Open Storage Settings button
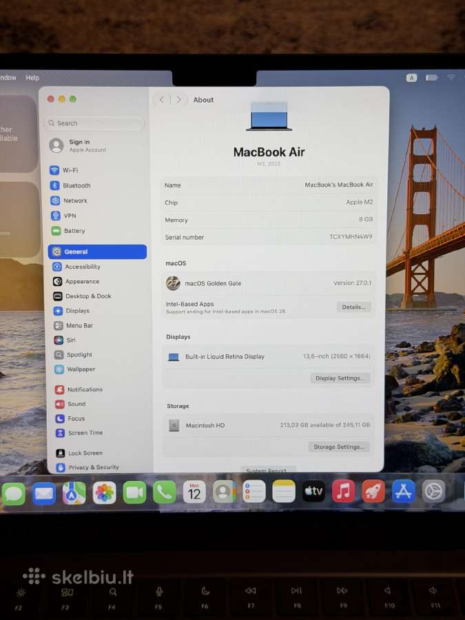This screenshot has height=620, width=465. click(339, 447)
